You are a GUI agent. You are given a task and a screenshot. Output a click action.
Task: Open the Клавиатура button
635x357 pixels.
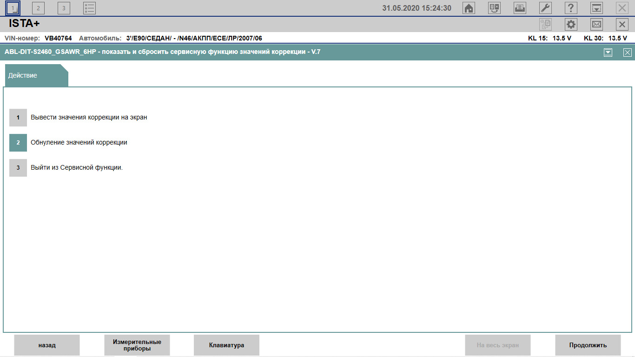[226, 345]
